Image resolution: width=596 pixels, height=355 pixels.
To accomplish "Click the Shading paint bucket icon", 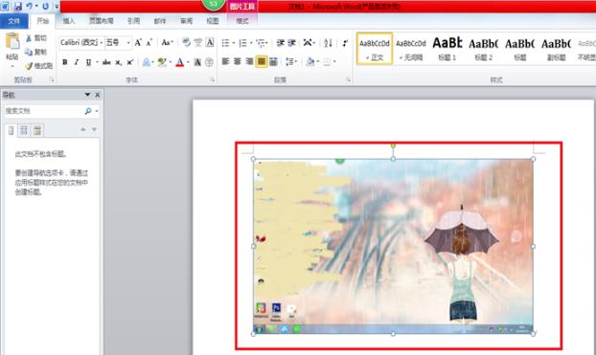I will tap(310, 61).
